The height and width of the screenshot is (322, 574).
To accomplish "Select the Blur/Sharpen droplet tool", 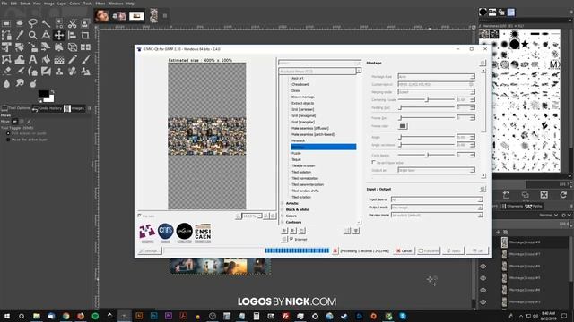I will (x=6, y=83).
